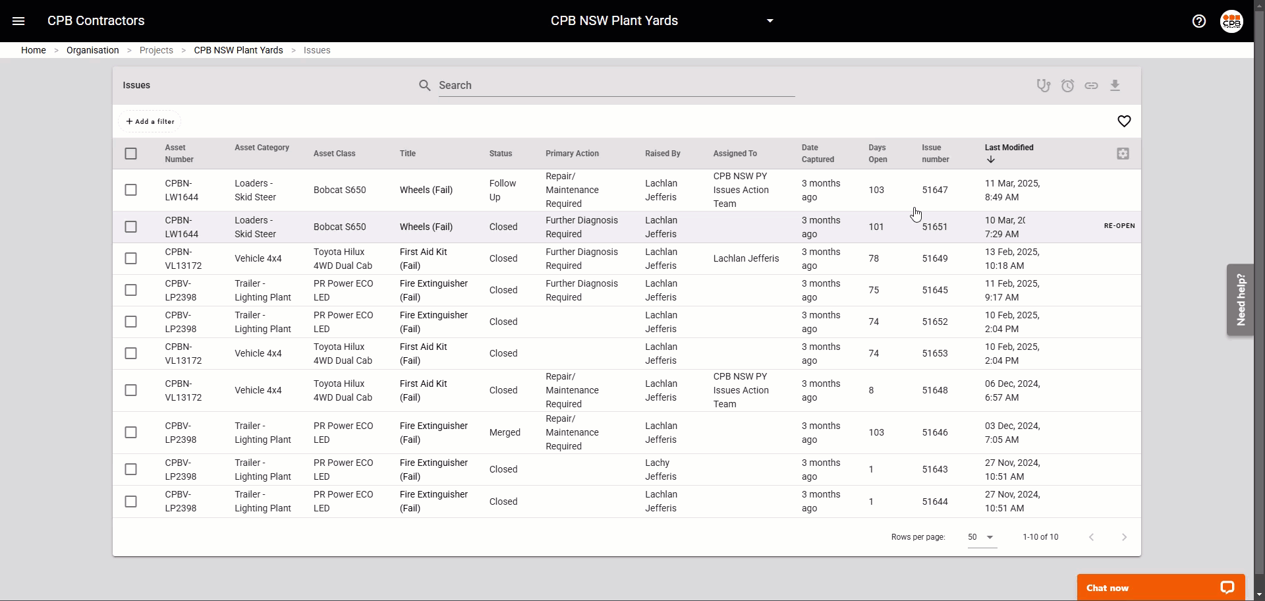Open the help question mark icon

[x=1199, y=21]
